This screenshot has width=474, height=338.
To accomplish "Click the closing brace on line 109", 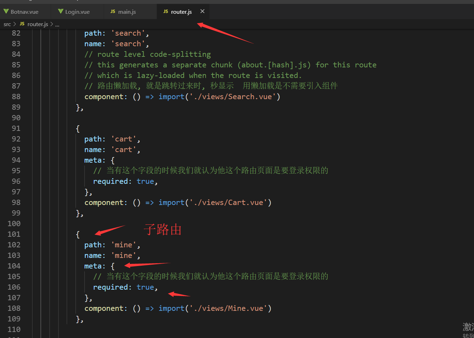I will 78,319.
